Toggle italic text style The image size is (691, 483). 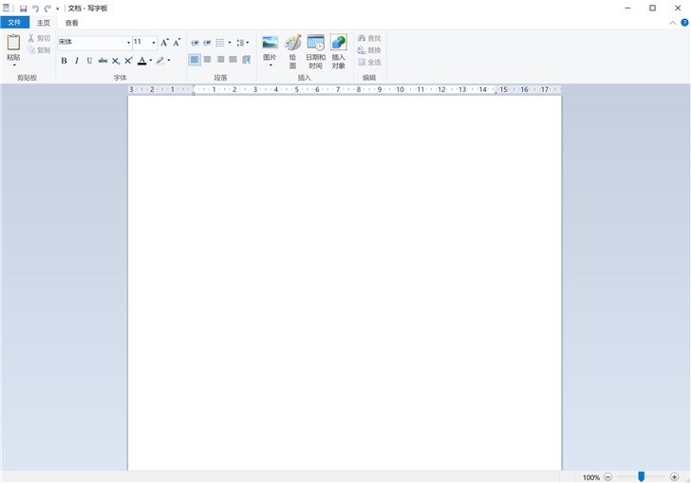pos(77,61)
